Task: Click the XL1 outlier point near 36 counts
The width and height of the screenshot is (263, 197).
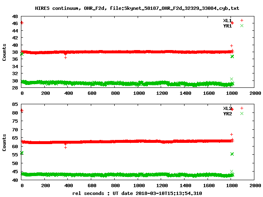Action: [x=65, y=57]
